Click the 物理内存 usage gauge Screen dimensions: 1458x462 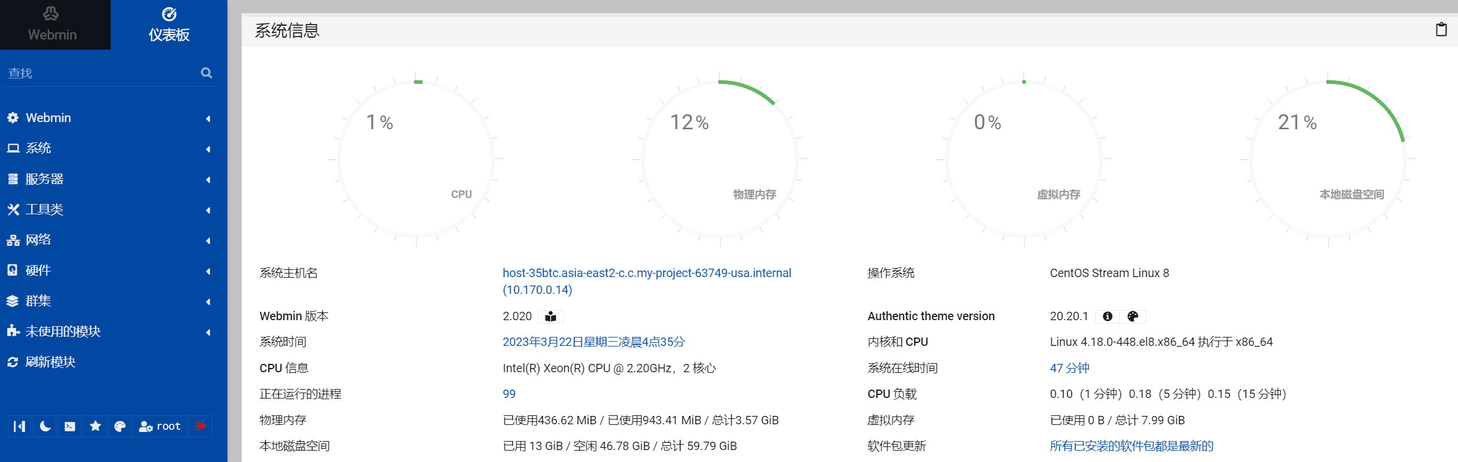coord(720,159)
